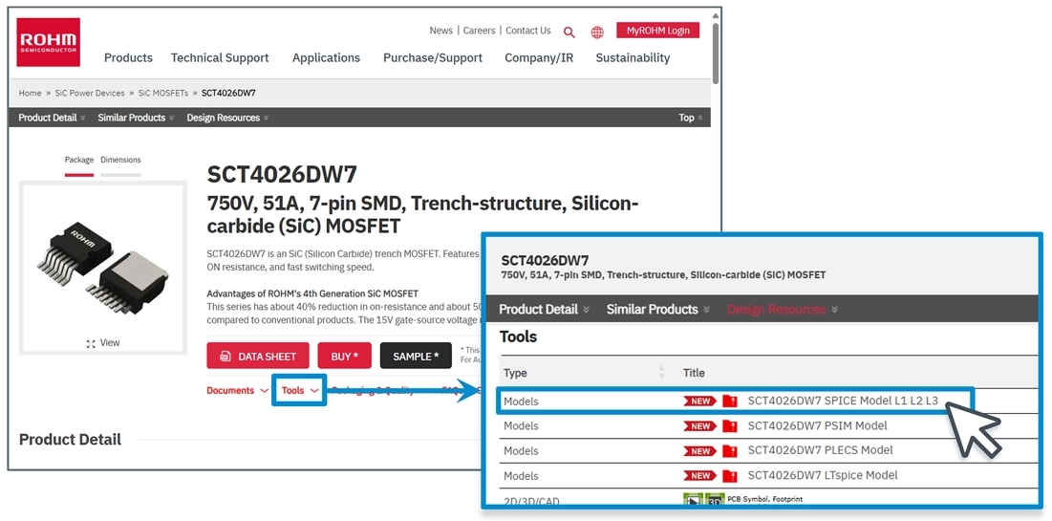1052x521 pixels.
Task: Open the Technical Support menu
Action: pos(220,57)
